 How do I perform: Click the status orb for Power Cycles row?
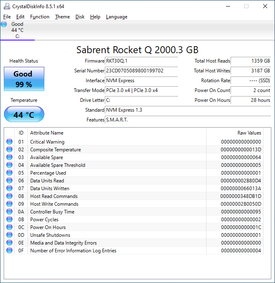tap(9, 220)
